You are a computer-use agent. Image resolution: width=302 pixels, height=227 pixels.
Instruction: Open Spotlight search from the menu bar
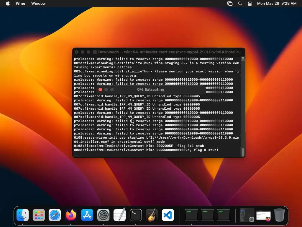click(240, 4)
